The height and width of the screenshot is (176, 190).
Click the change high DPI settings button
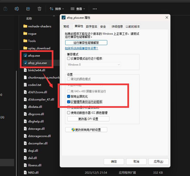point(88,119)
